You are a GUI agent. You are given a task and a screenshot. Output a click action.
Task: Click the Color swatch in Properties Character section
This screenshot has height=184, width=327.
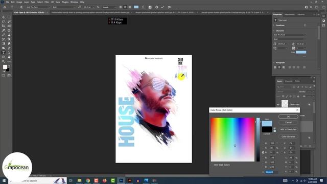301,52
